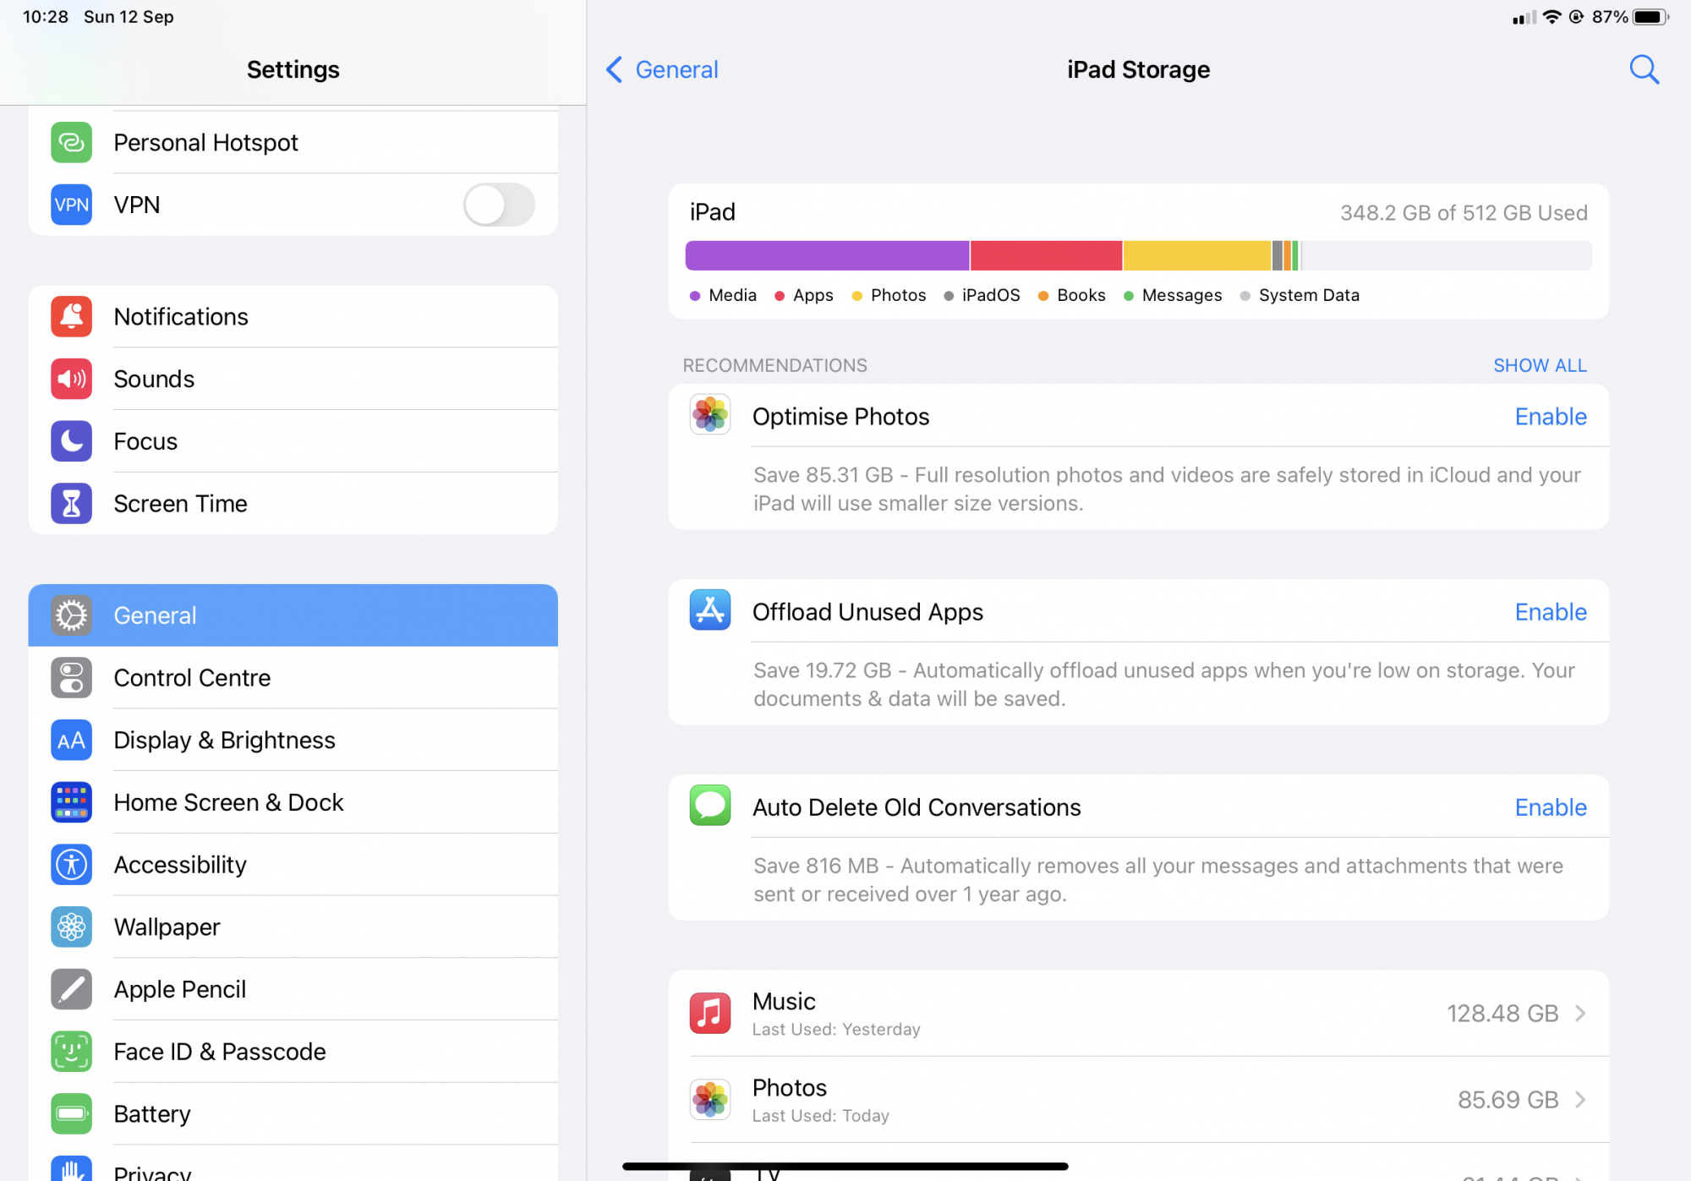Show all recommendations
Image resolution: width=1691 pixels, height=1181 pixels.
(1539, 365)
